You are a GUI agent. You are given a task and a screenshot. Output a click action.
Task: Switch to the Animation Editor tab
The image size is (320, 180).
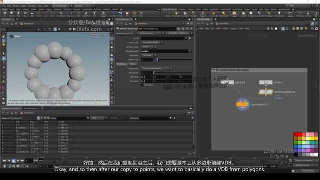pyautogui.click(x=30, y=109)
